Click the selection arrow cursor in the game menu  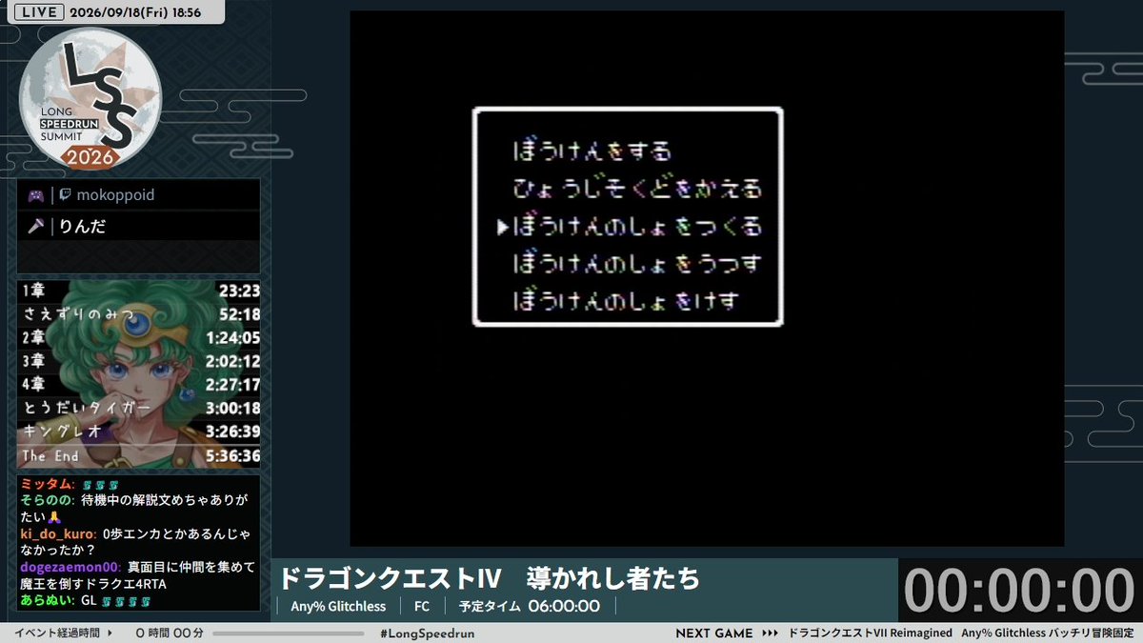501,227
